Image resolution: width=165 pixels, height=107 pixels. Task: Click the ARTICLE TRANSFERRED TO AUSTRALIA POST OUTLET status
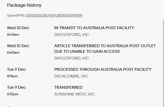pyautogui.click(x=105, y=46)
